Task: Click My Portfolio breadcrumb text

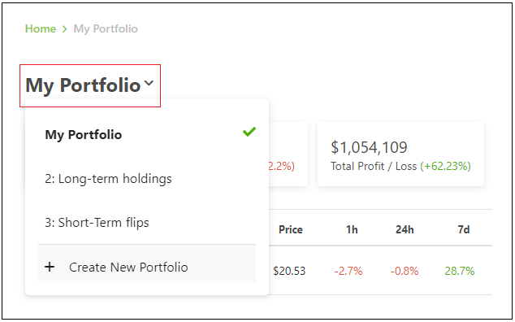Action: point(106,29)
